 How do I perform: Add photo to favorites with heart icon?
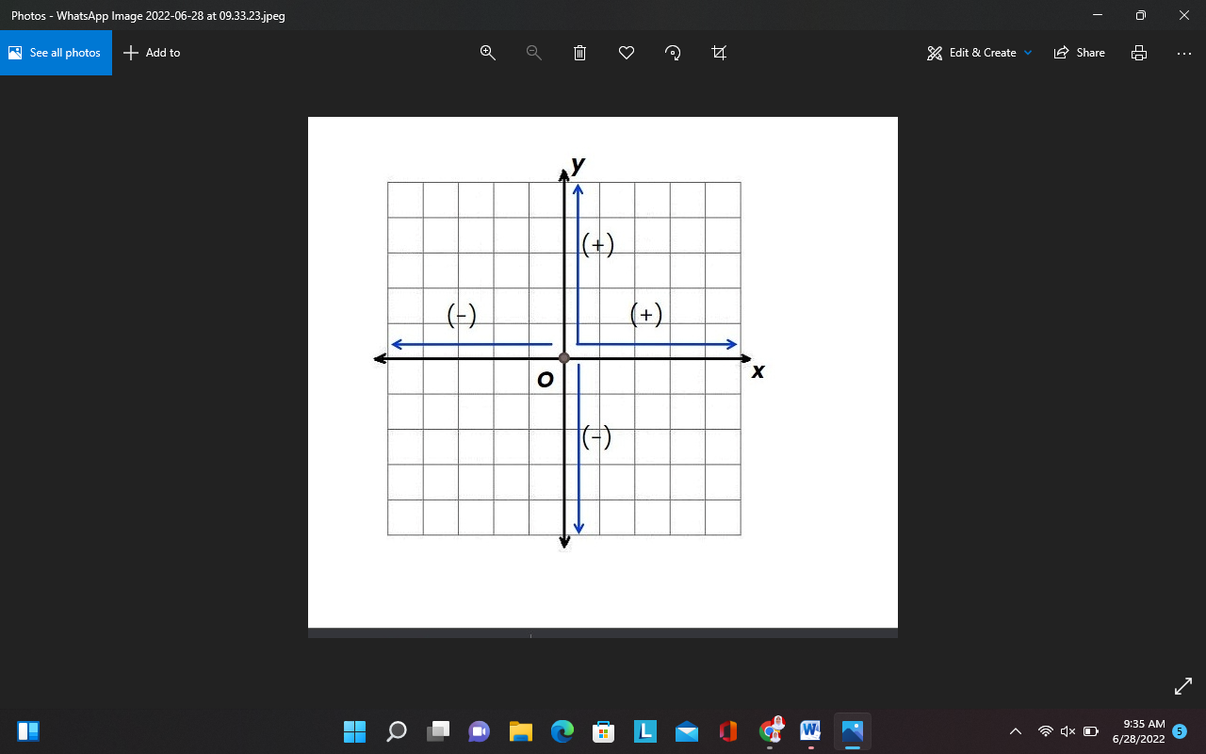coord(627,53)
